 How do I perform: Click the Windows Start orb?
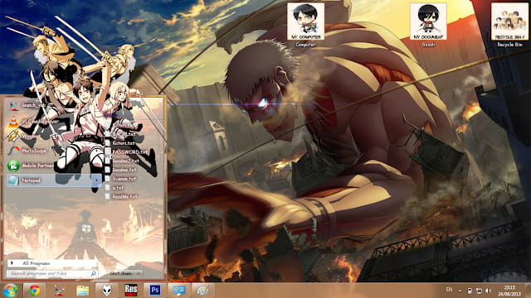coord(11,291)
